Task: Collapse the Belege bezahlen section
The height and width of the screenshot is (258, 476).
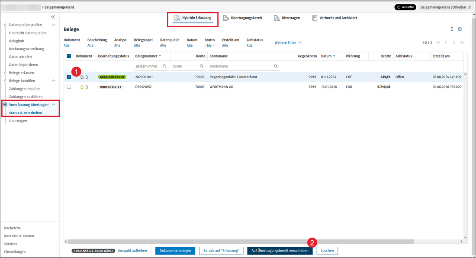Action: [x=53, y=81]
